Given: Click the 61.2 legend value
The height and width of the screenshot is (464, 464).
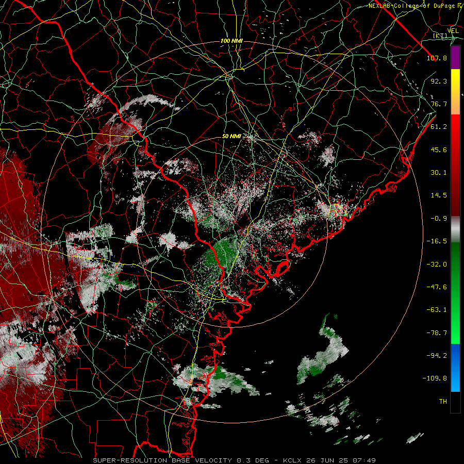Looking at the screenshot, I should [439, 127].
